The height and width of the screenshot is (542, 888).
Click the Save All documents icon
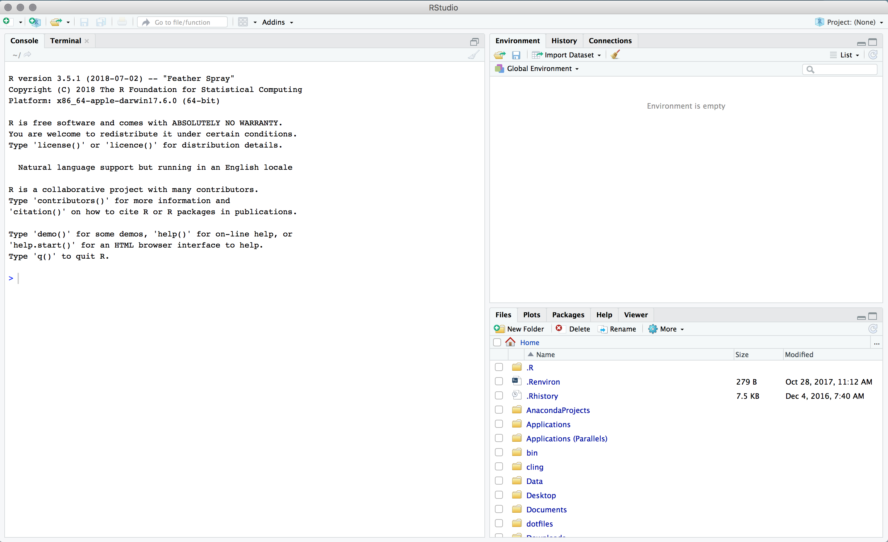click(101, 22)
